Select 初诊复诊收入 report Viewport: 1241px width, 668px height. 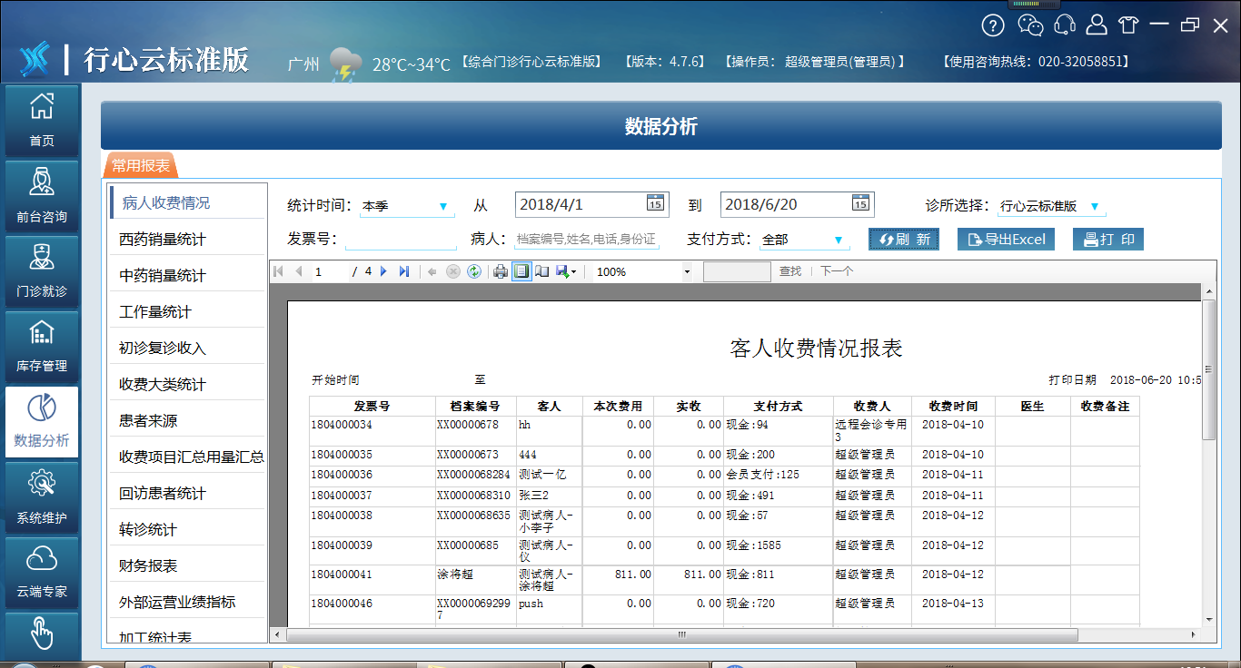(x=188, y=349)
